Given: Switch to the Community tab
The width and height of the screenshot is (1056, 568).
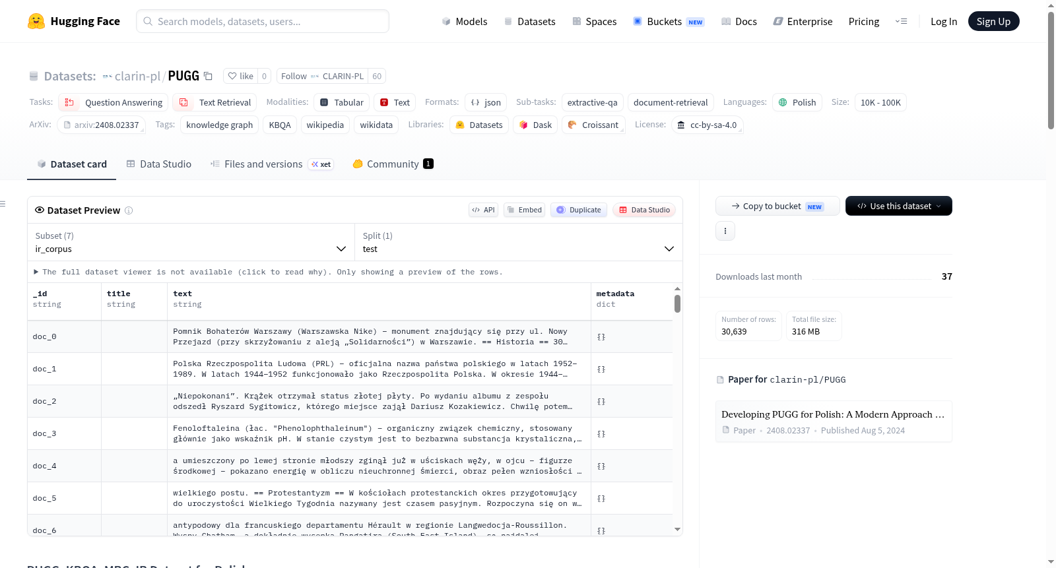Looking at the screenshot, I should tap(393, 164).
